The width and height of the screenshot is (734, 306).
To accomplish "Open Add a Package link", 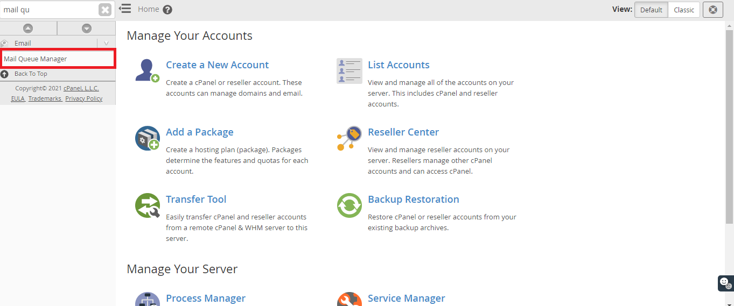I will point(200,132).
